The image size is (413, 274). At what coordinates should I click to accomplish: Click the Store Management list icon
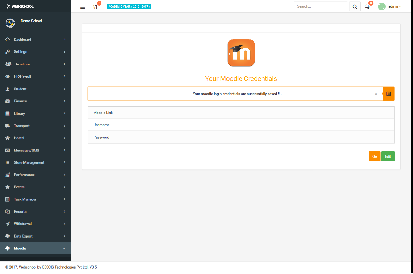(x=8, y=163)
